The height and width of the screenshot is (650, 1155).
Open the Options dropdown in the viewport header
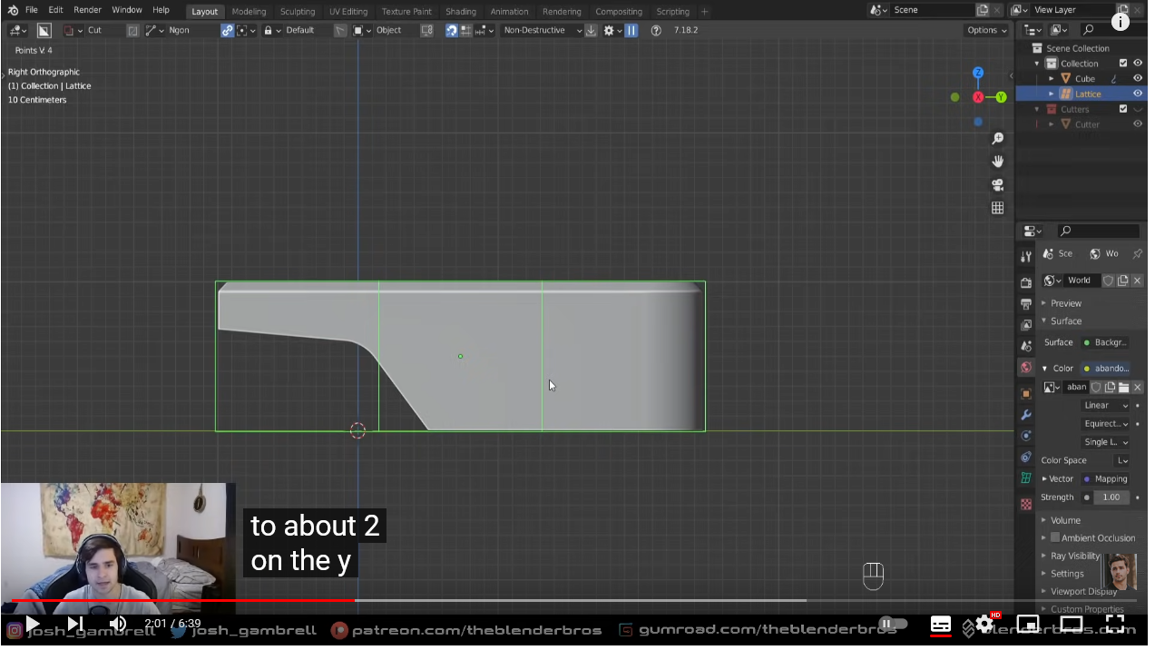click(x=986, y=30)
